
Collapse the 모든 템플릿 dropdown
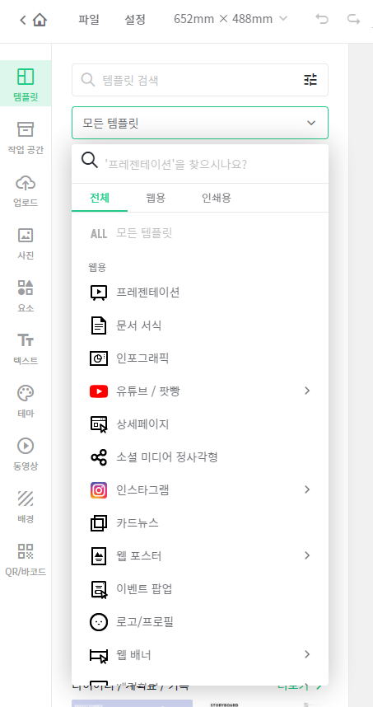[x=200, y=123]
